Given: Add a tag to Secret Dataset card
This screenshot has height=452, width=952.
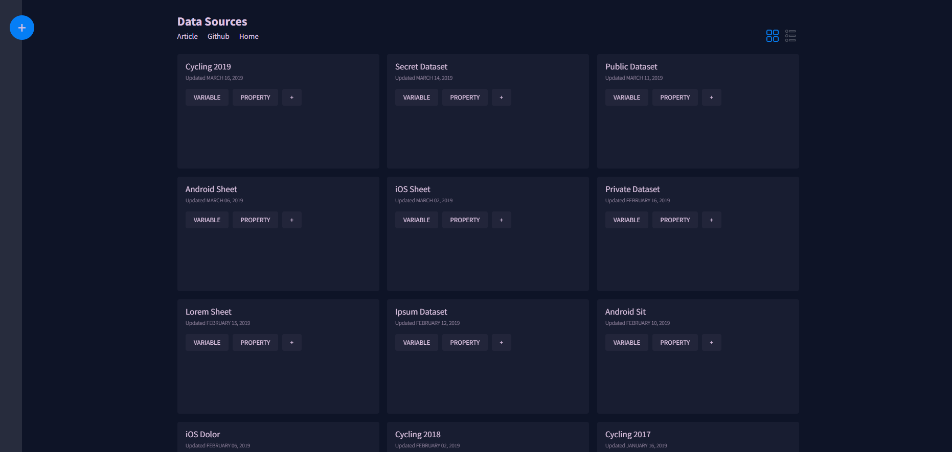Looking at the screenshot, I should pyautogui.click(x=502, y=98).
